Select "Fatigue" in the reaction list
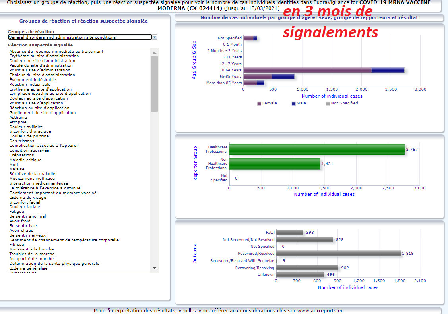This screenshot has height=314, width=448. point(17,212)
